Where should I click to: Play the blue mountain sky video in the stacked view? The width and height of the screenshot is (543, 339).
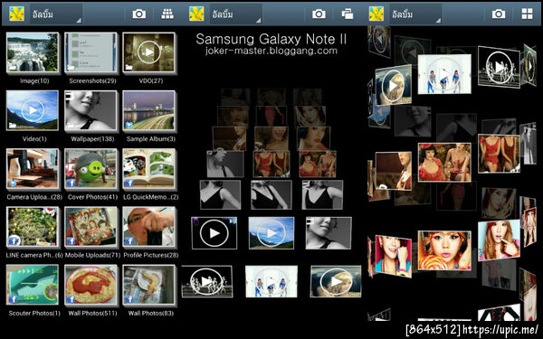tap(271, 233)
